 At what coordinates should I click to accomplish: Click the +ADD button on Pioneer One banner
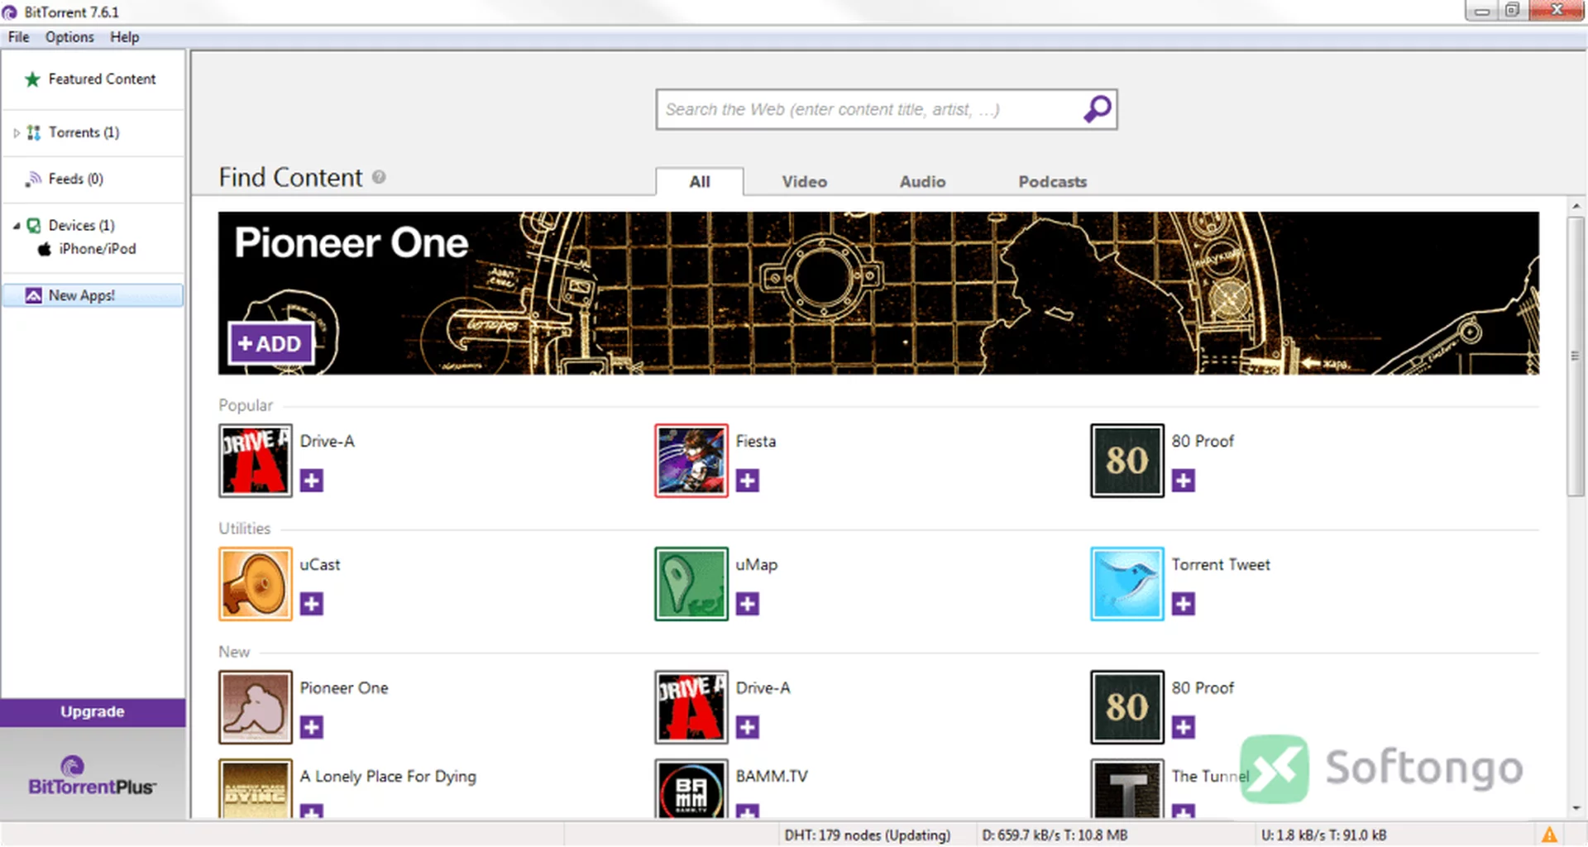coord(270,343)
